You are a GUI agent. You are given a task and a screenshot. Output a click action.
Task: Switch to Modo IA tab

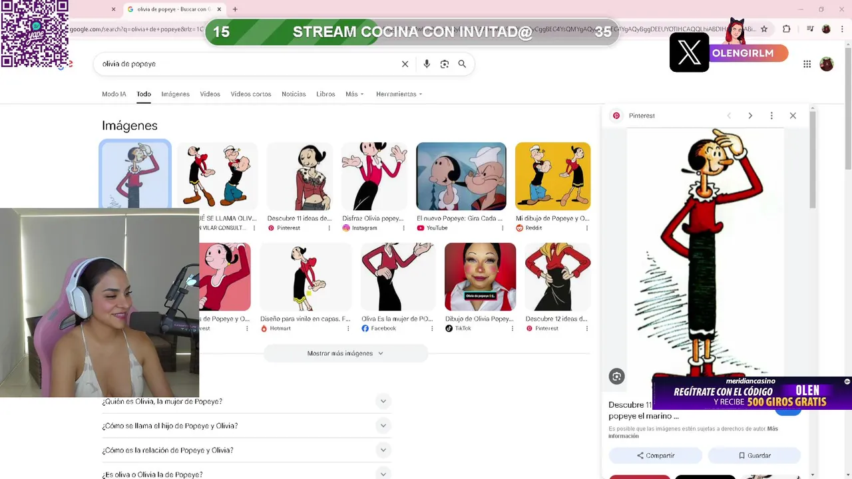114,94
